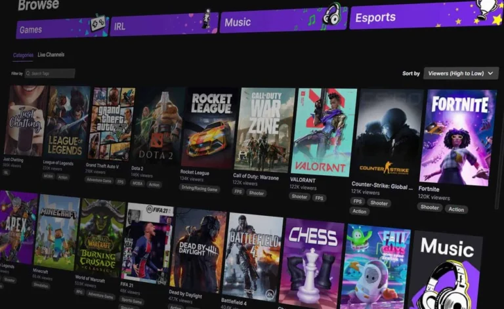
Task: Select the Driving/Racing Game tag under Rocket League
Action: coord(199,188)
